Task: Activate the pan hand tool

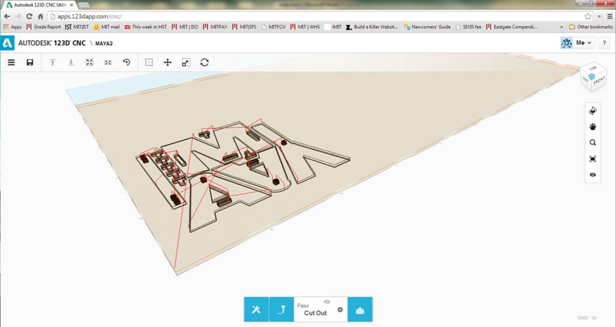Action: (x=592, y=126)
